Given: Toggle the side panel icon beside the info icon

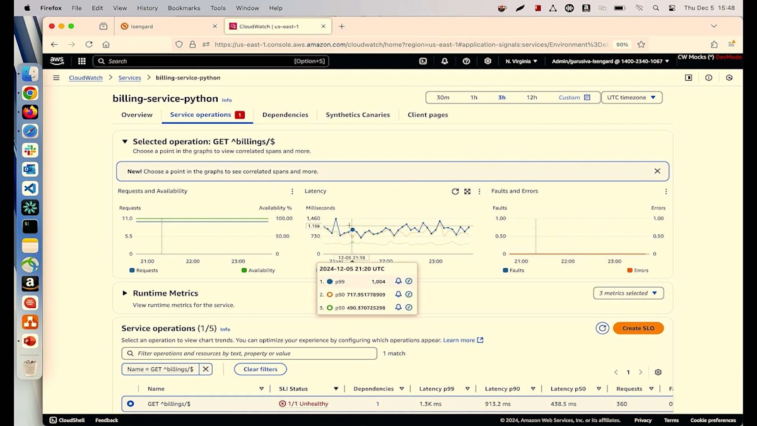Looking at the screenshot, I should [688, 78].
